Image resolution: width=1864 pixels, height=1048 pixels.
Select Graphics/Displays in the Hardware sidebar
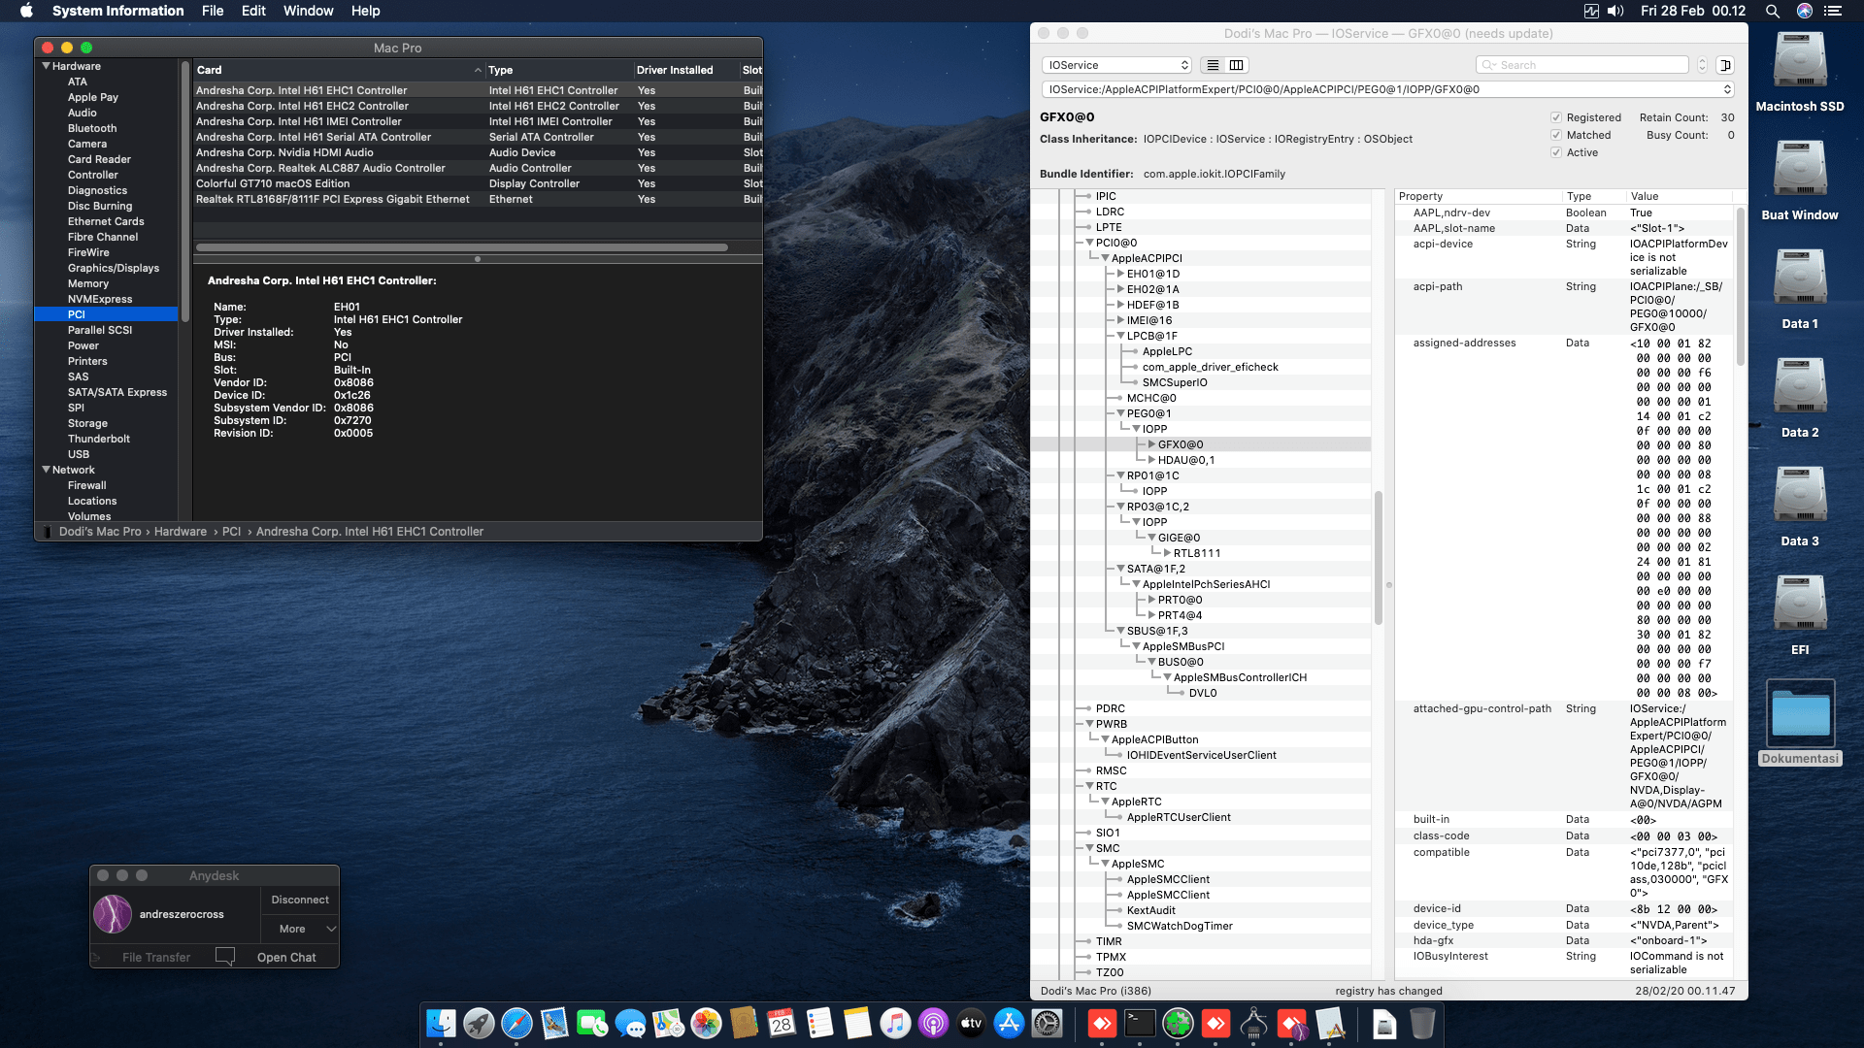tap(114, 268)
